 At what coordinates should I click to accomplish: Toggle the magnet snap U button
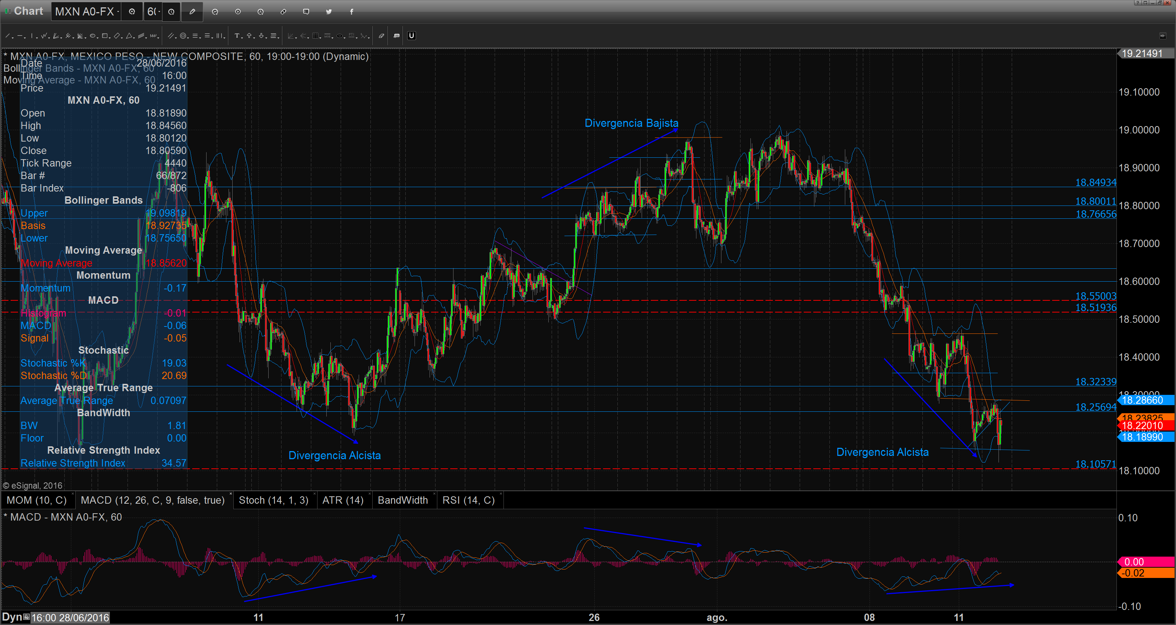(412, 36)
